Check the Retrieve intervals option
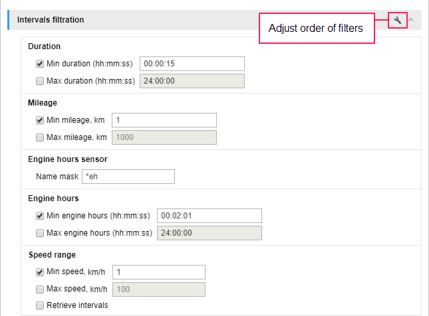 pyautogui.click(x=40, y=305)
